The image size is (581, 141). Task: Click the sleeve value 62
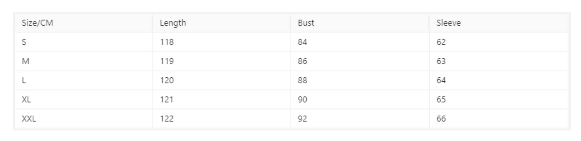click(441, 42)
